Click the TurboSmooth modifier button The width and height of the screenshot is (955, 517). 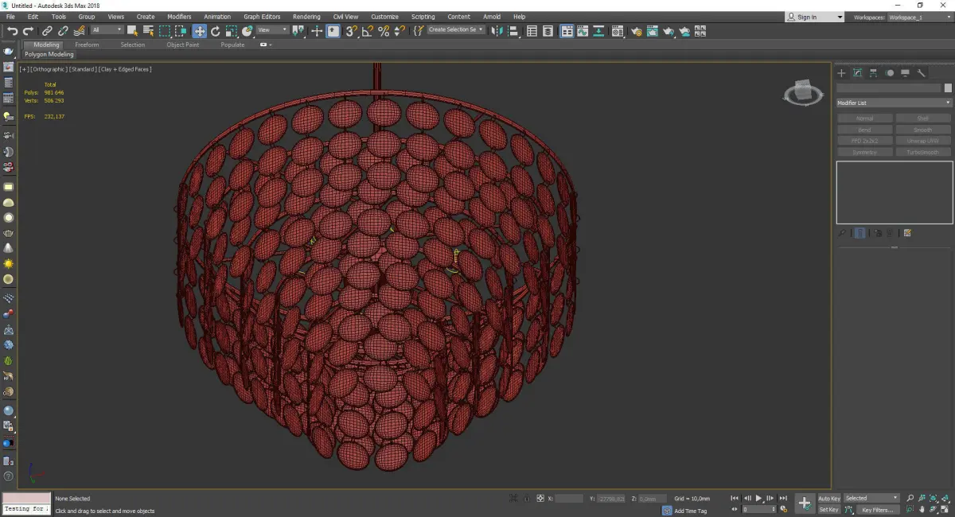click(x=923, y=152)
